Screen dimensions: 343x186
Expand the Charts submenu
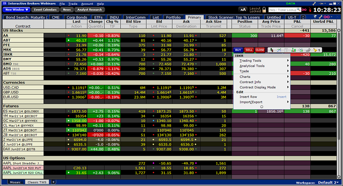coord(262,77)
